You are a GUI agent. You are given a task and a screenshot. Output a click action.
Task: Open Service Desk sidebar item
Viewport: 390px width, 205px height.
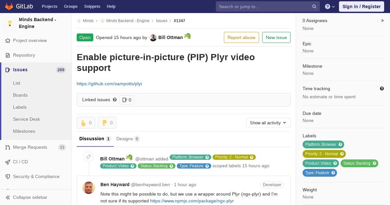[26, 119]
